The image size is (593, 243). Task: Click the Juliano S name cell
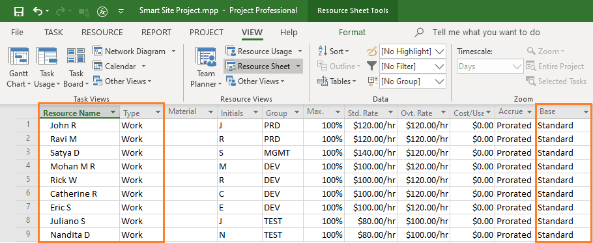point(80,221)
